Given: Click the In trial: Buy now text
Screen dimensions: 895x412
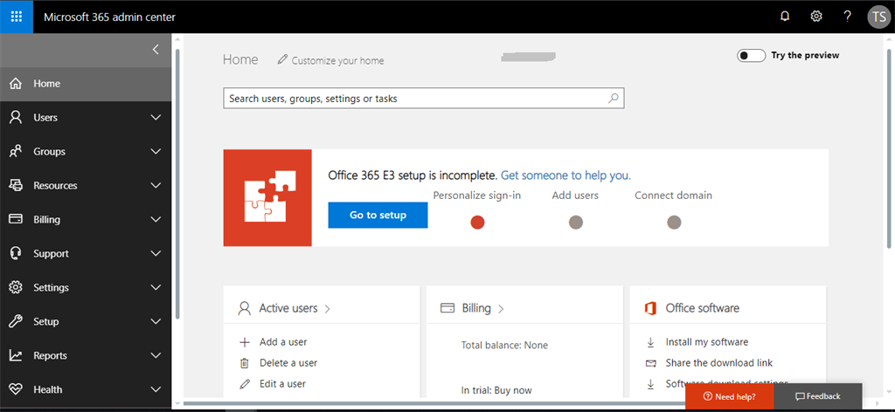Looking at the screenshot, I should pos(496,390).
